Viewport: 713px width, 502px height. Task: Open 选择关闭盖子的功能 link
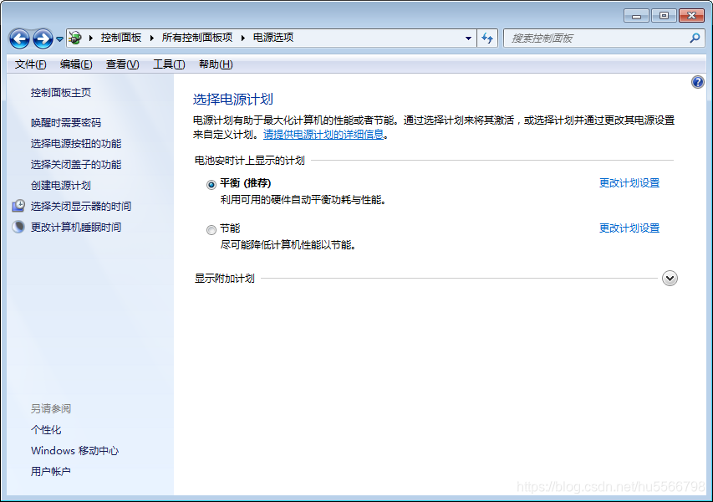[x=76, y=165]
